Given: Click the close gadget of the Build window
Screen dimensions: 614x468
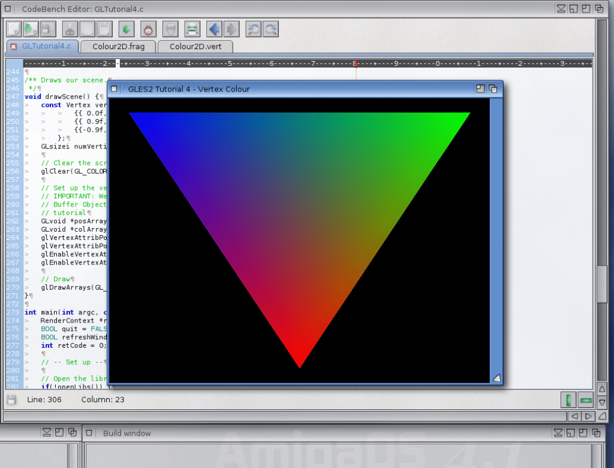Looking at the screenshot, I should tap(89, 433).
